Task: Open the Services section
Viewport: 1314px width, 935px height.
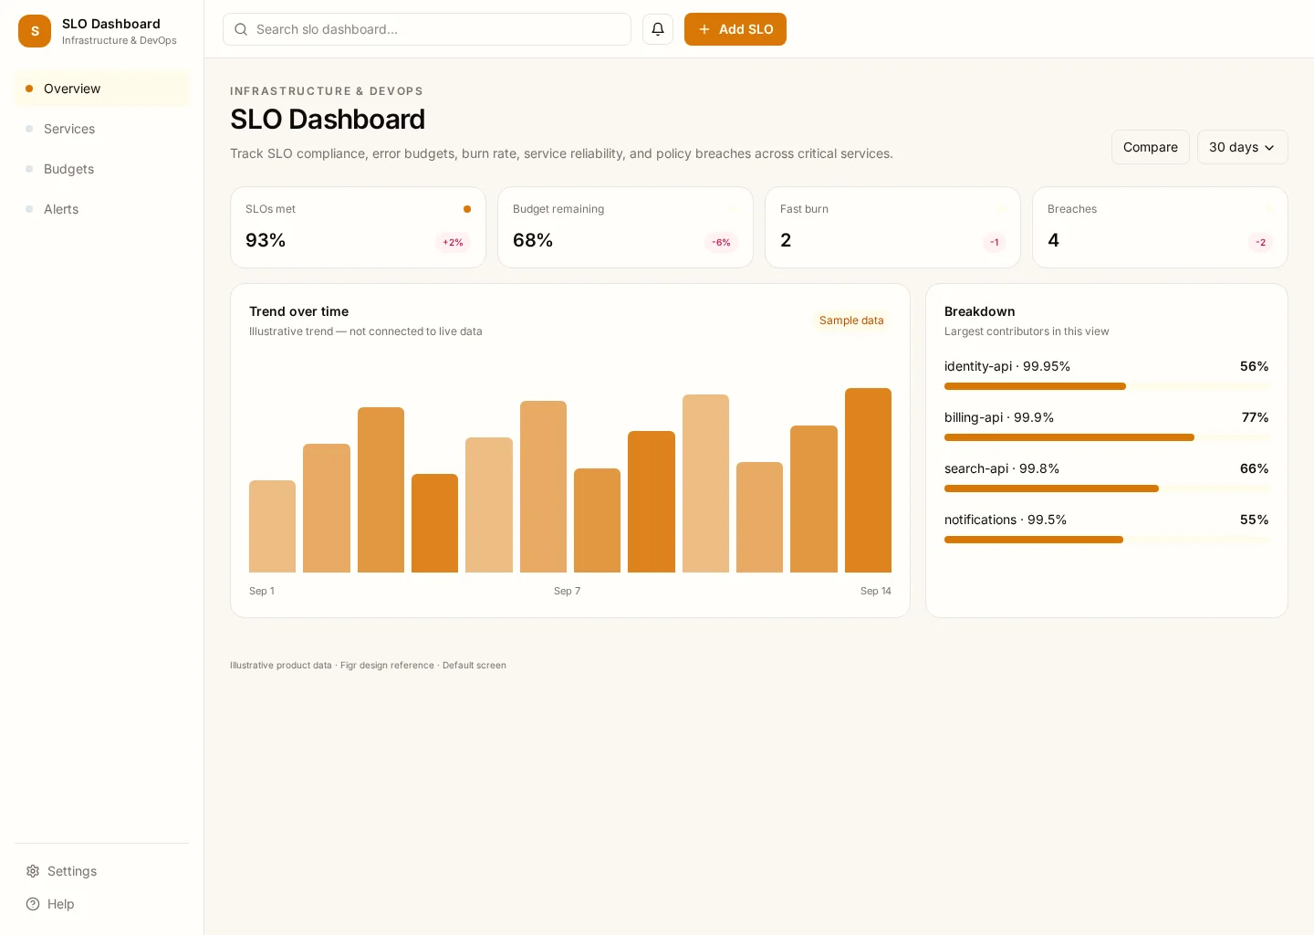Action: (x=102, y=129)
